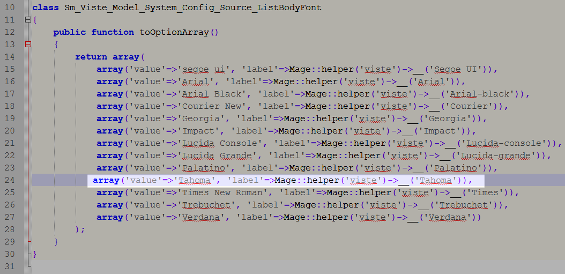Click the 'Courier New' value string
Viewport: 565px width, 274px height.
[x=212, y=106]
